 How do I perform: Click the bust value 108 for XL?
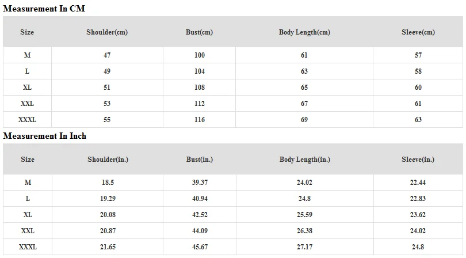[x=200, y=88]
